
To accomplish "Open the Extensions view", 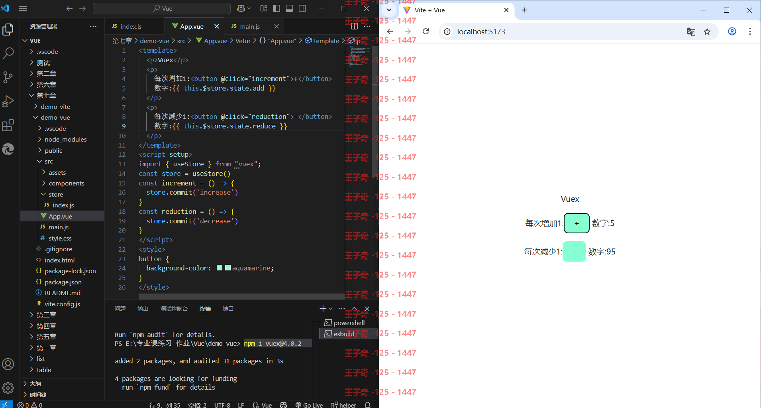I will tap(8, 125).
